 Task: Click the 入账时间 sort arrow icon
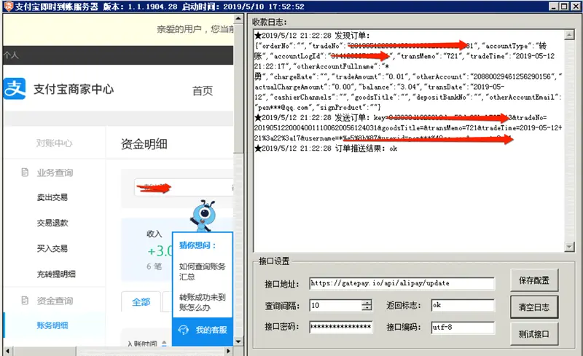click(x=164, y=344)
